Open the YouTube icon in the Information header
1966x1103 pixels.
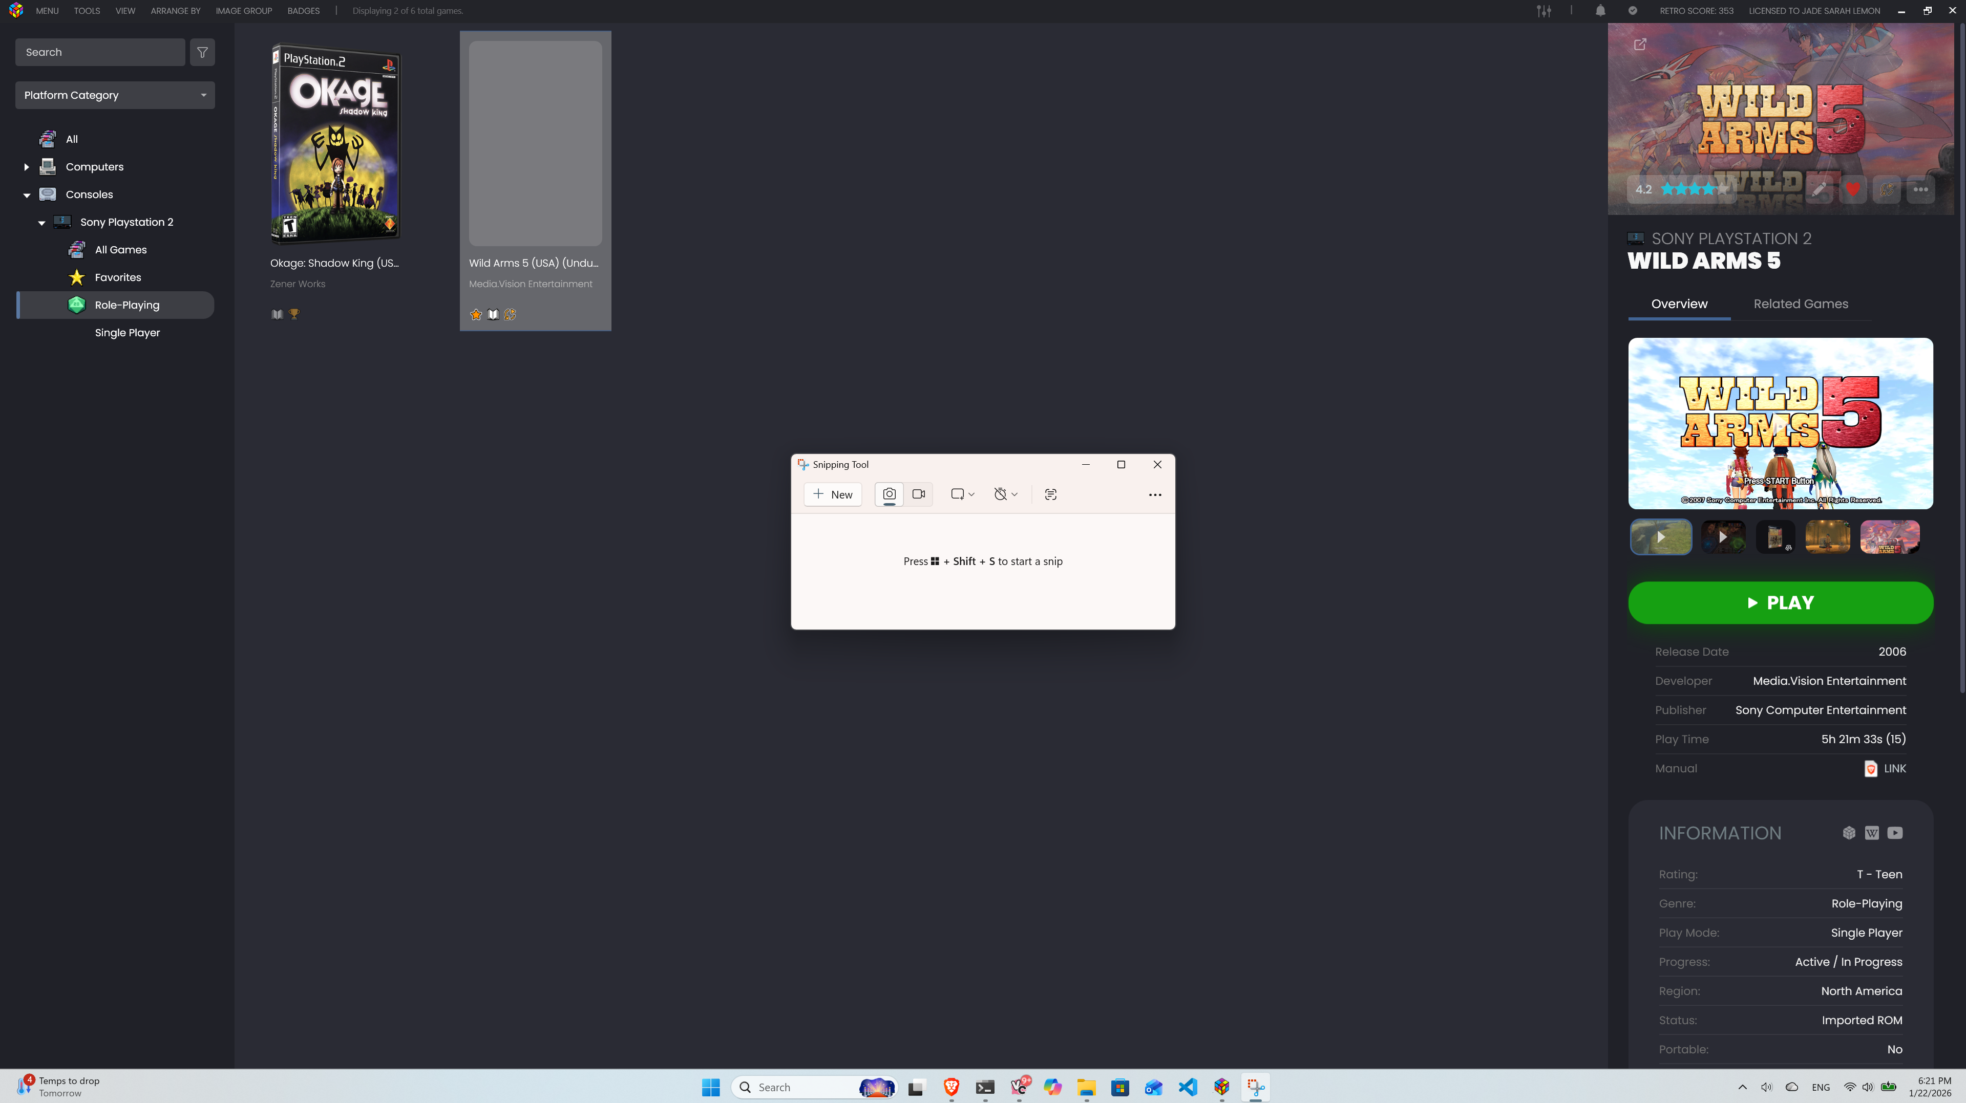[1895, 833]
